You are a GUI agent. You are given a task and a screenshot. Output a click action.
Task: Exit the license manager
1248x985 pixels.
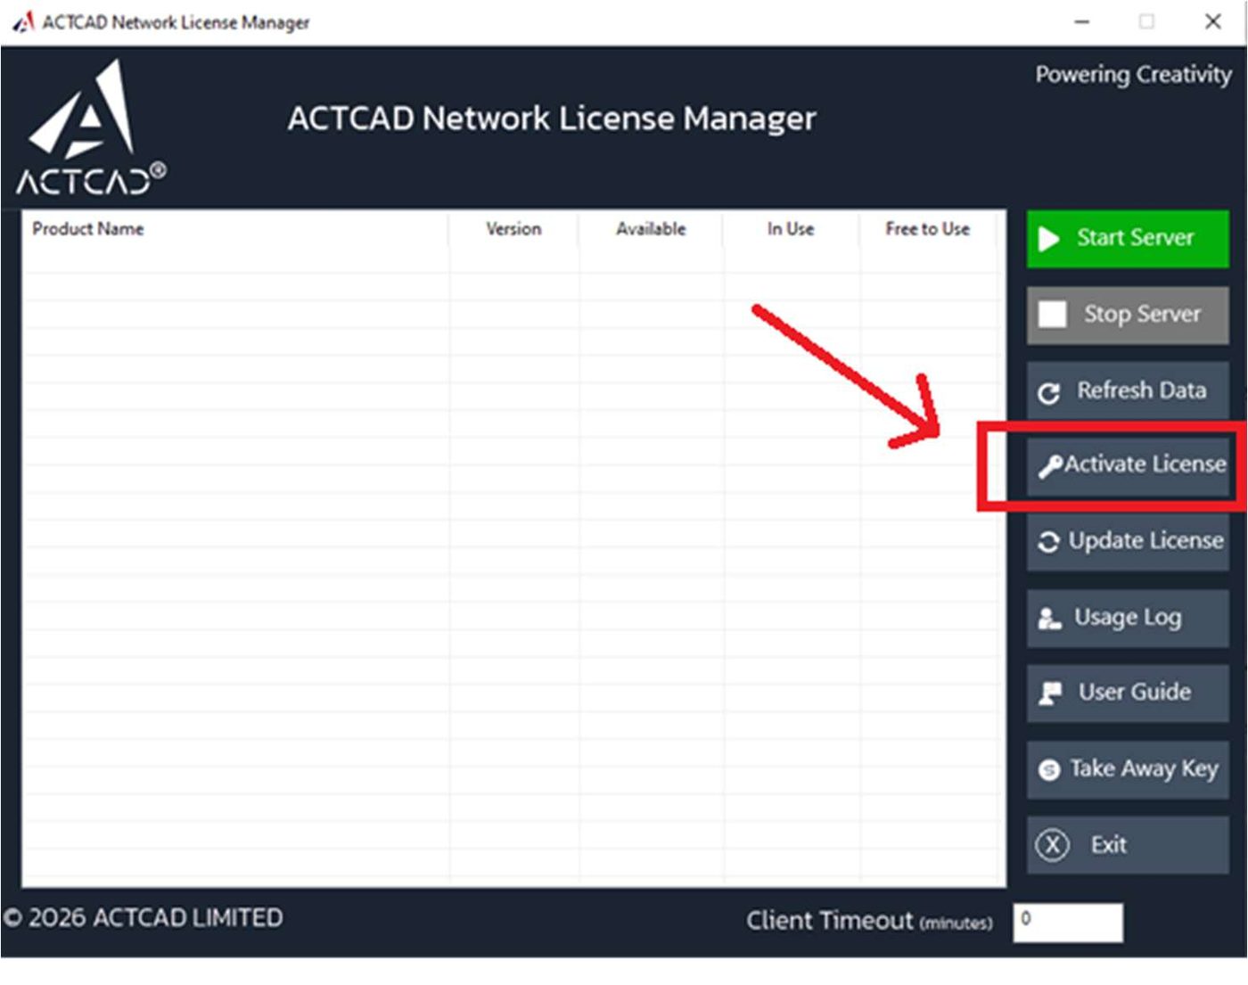[x=1128, y=844]
